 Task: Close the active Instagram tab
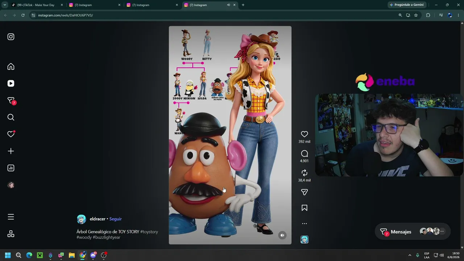234,5
